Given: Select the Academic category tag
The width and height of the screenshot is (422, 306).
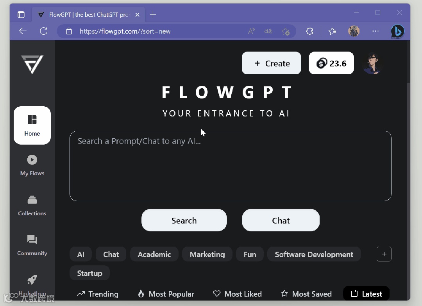Looking at the screenshot, I should tap(154, 254).
